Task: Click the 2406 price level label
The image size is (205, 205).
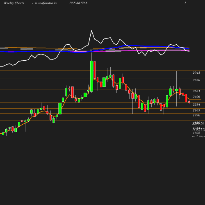Action: [x=196, y=97]
